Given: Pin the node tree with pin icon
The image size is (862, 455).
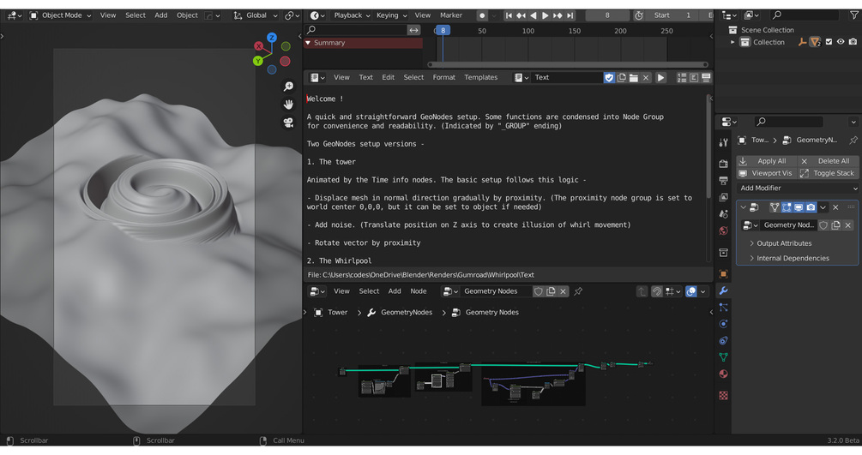Looking at the screenshot, I should point(578,291).
